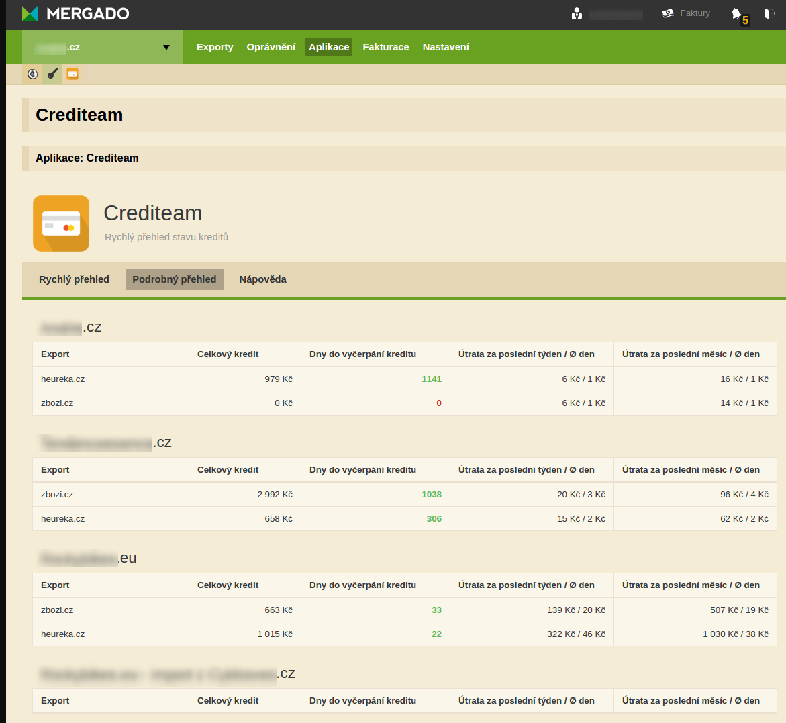Viewport: 786px width, 723px height.
Task: Click the 62 Kč / 2 Kč monthly spend
Action: (x=744, y=518)
